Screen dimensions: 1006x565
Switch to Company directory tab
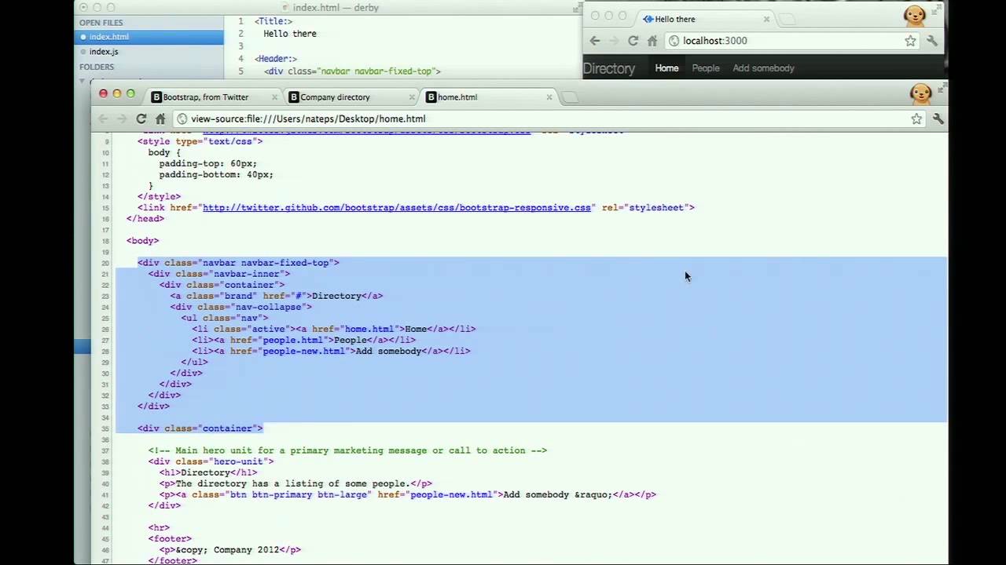click(x=351, y=97)
